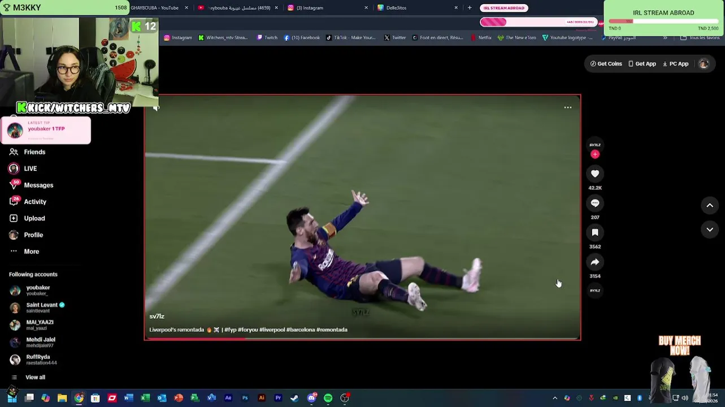Open MAI_YAAZI following account
The height and width of the screenshot is (407, 725).
coord(32,325)
